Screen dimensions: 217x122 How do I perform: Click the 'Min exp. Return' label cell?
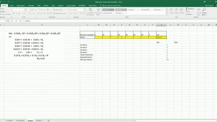87,60
